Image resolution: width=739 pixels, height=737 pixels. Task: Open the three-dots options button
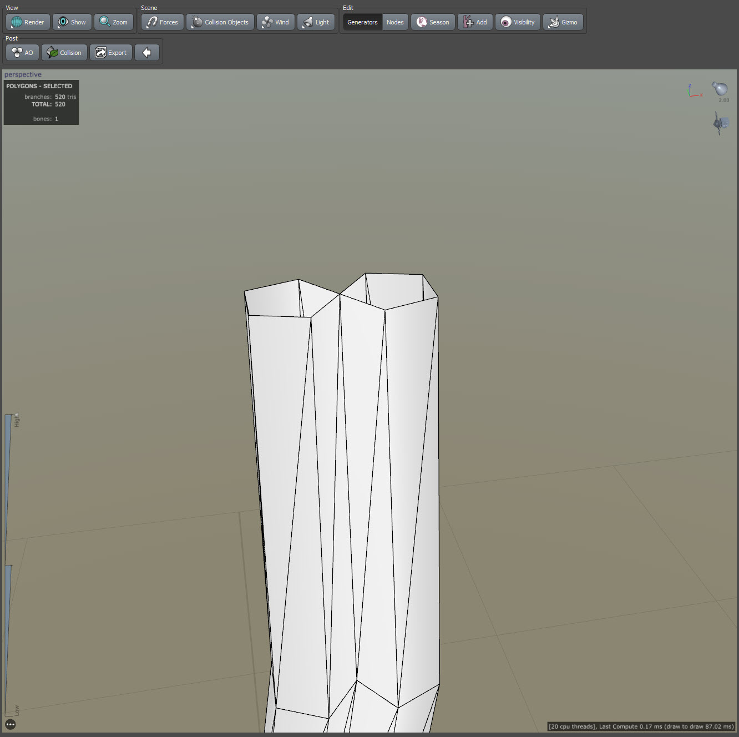click(11, 724)
